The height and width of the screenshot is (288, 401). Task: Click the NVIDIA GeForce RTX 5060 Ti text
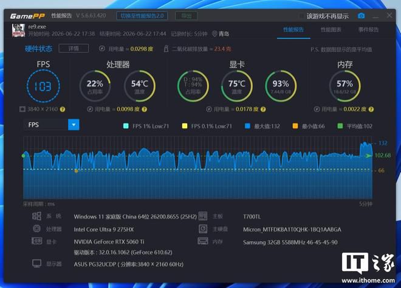pos(109,242)
